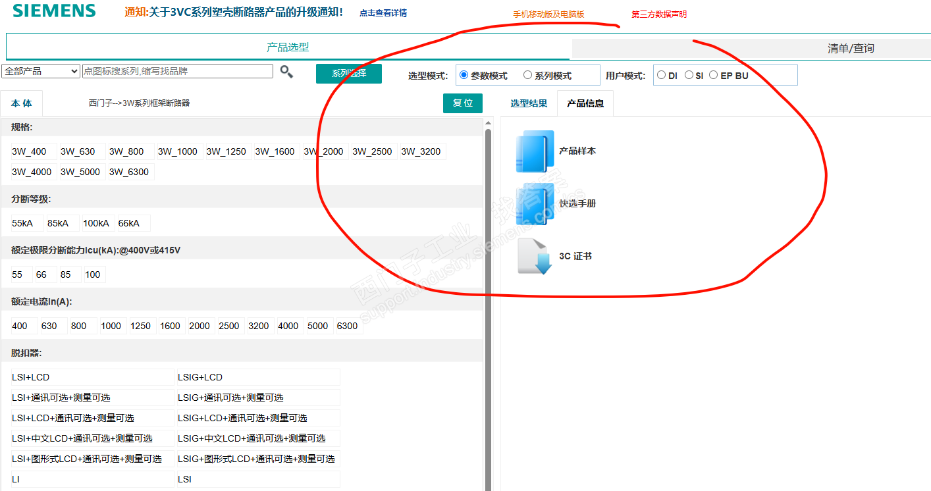931x491 pixels.
Task: Select the 本体 tab
Action: click(22, 103)
